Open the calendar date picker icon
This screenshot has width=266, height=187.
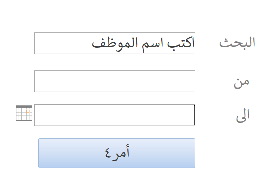click(x=24, y=113)
